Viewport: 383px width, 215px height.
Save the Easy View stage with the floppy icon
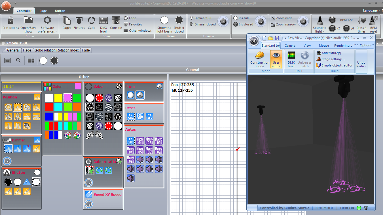point(277,38)
